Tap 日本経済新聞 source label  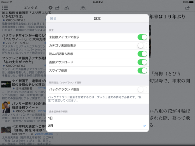point(24,89)
